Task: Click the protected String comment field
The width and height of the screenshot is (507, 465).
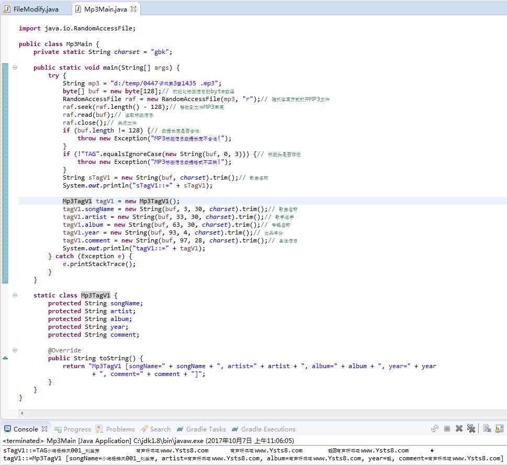Action: pyautogui.click(x=94, y=335)
